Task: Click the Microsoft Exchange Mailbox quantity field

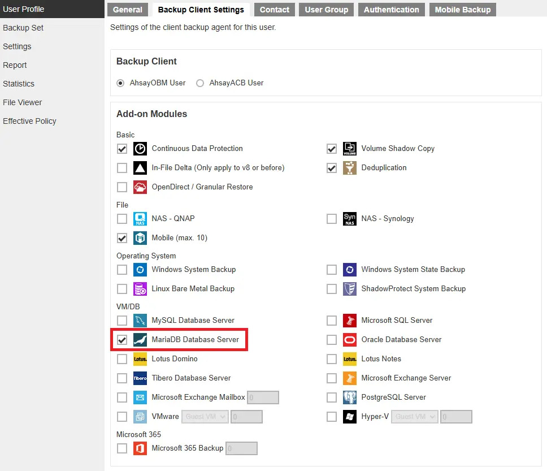Action: [x=263, y=397]
